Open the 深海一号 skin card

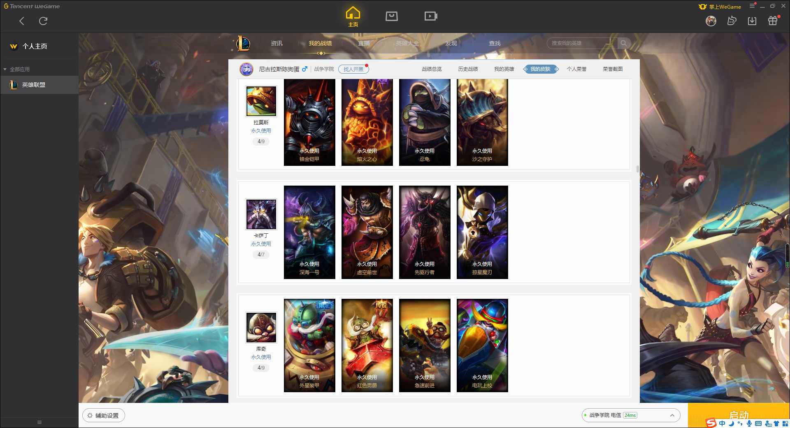[309, 232]
